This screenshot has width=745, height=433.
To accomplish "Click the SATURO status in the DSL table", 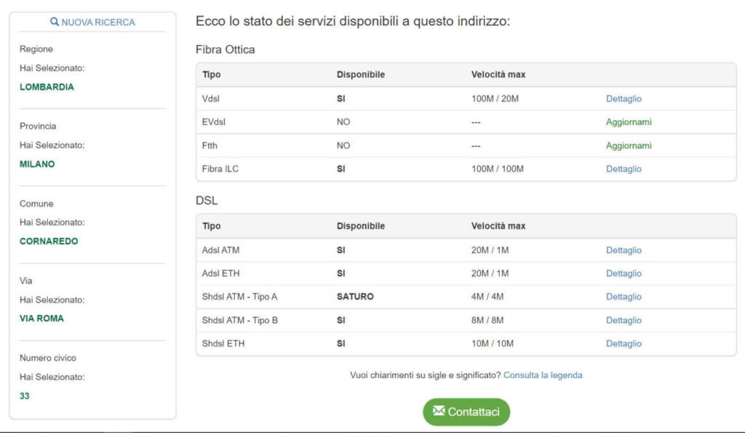I will pyautogui.click(x=355, y=297).
